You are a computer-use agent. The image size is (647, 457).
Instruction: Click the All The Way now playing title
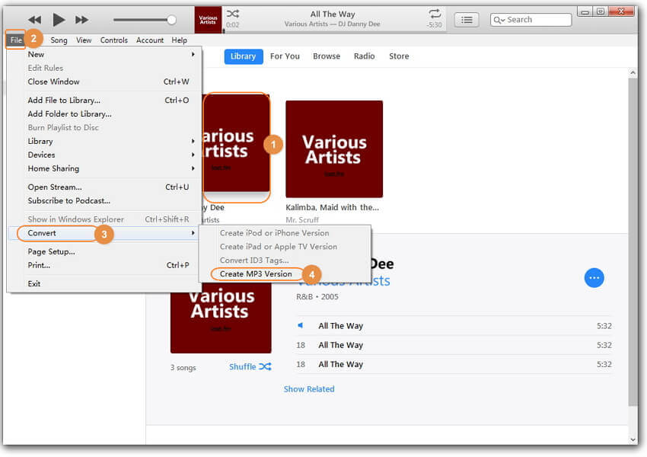[333, 14]
